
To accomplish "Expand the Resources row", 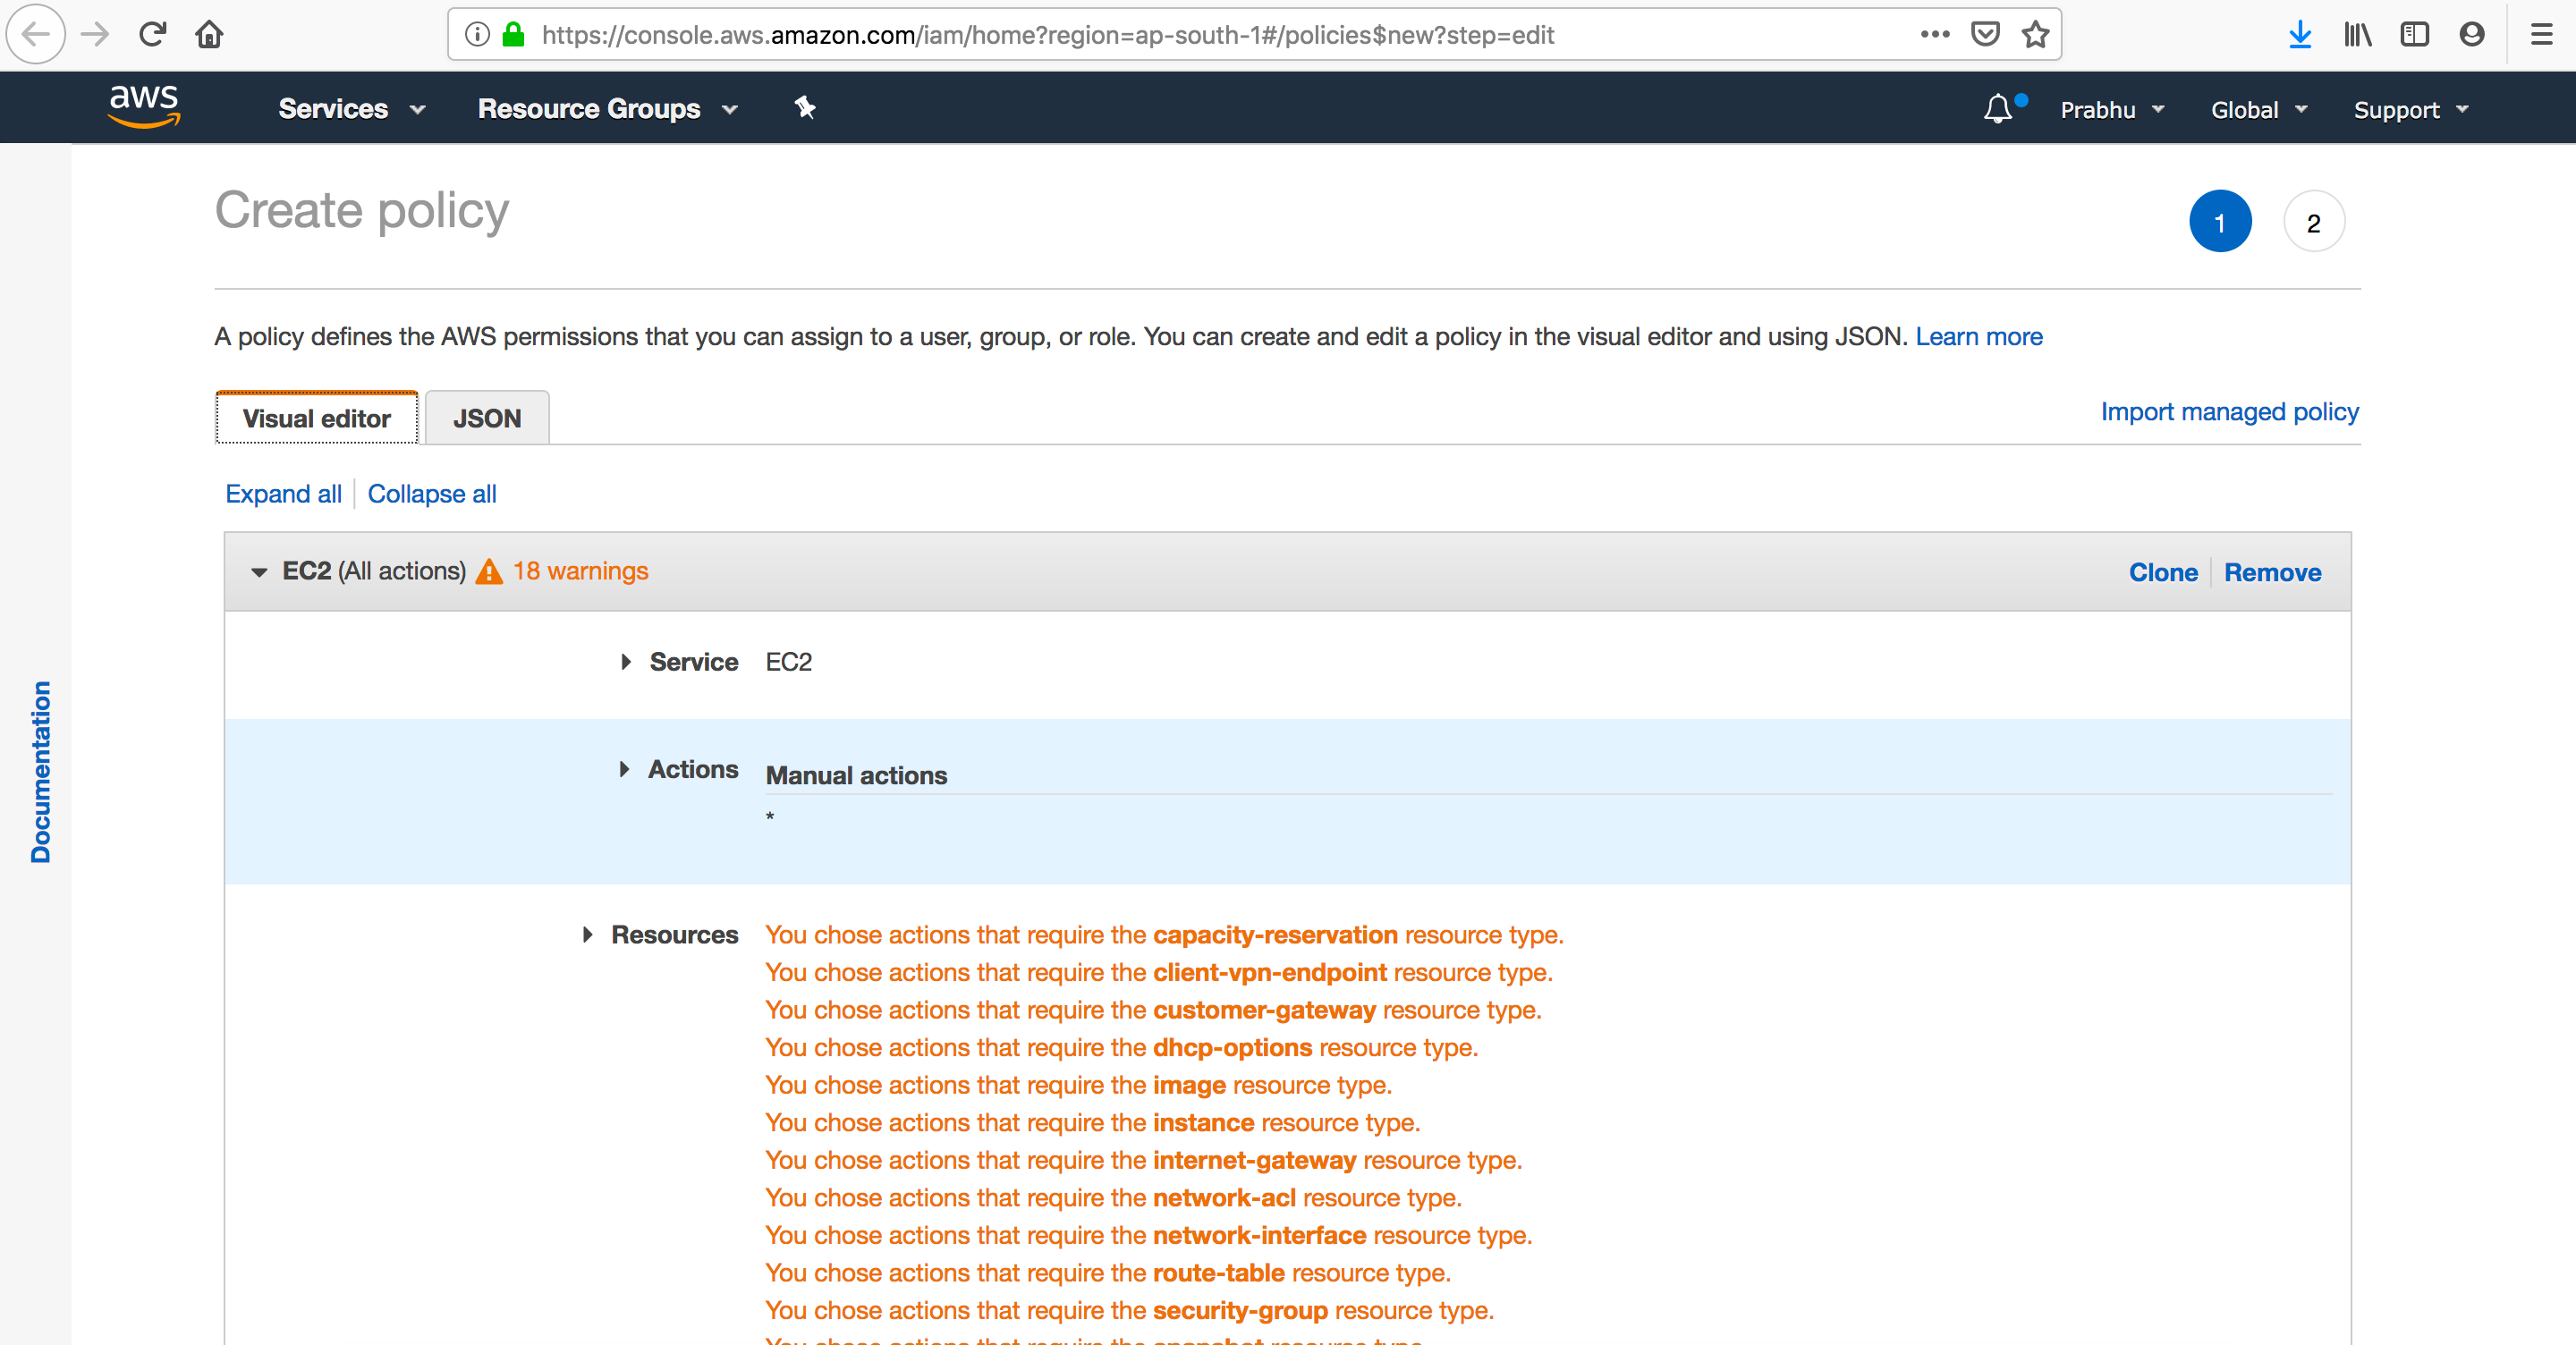I will click(588, 935).
